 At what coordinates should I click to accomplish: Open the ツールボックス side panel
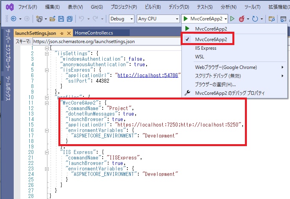point(7,88)
